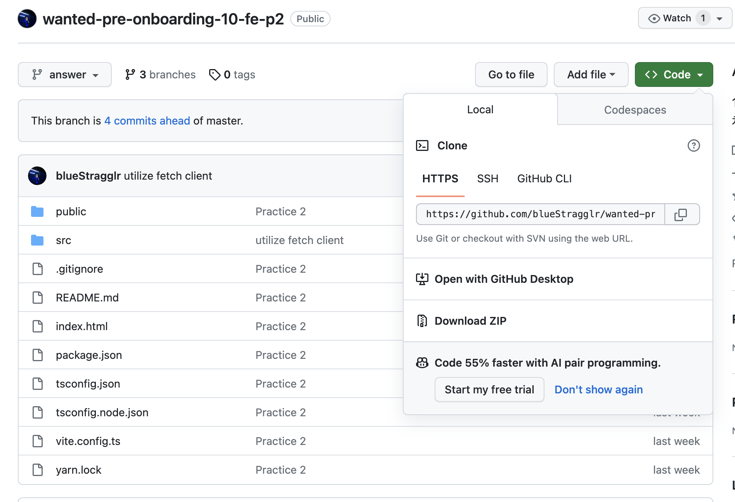735x502 pixels.
Task: Expand the Add file dropdown
Action: tap(591, 74)
